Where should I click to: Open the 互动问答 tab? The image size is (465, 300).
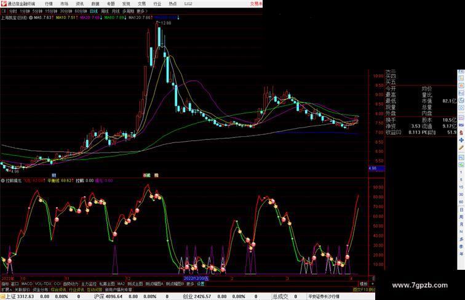click(x=95, y=290)
